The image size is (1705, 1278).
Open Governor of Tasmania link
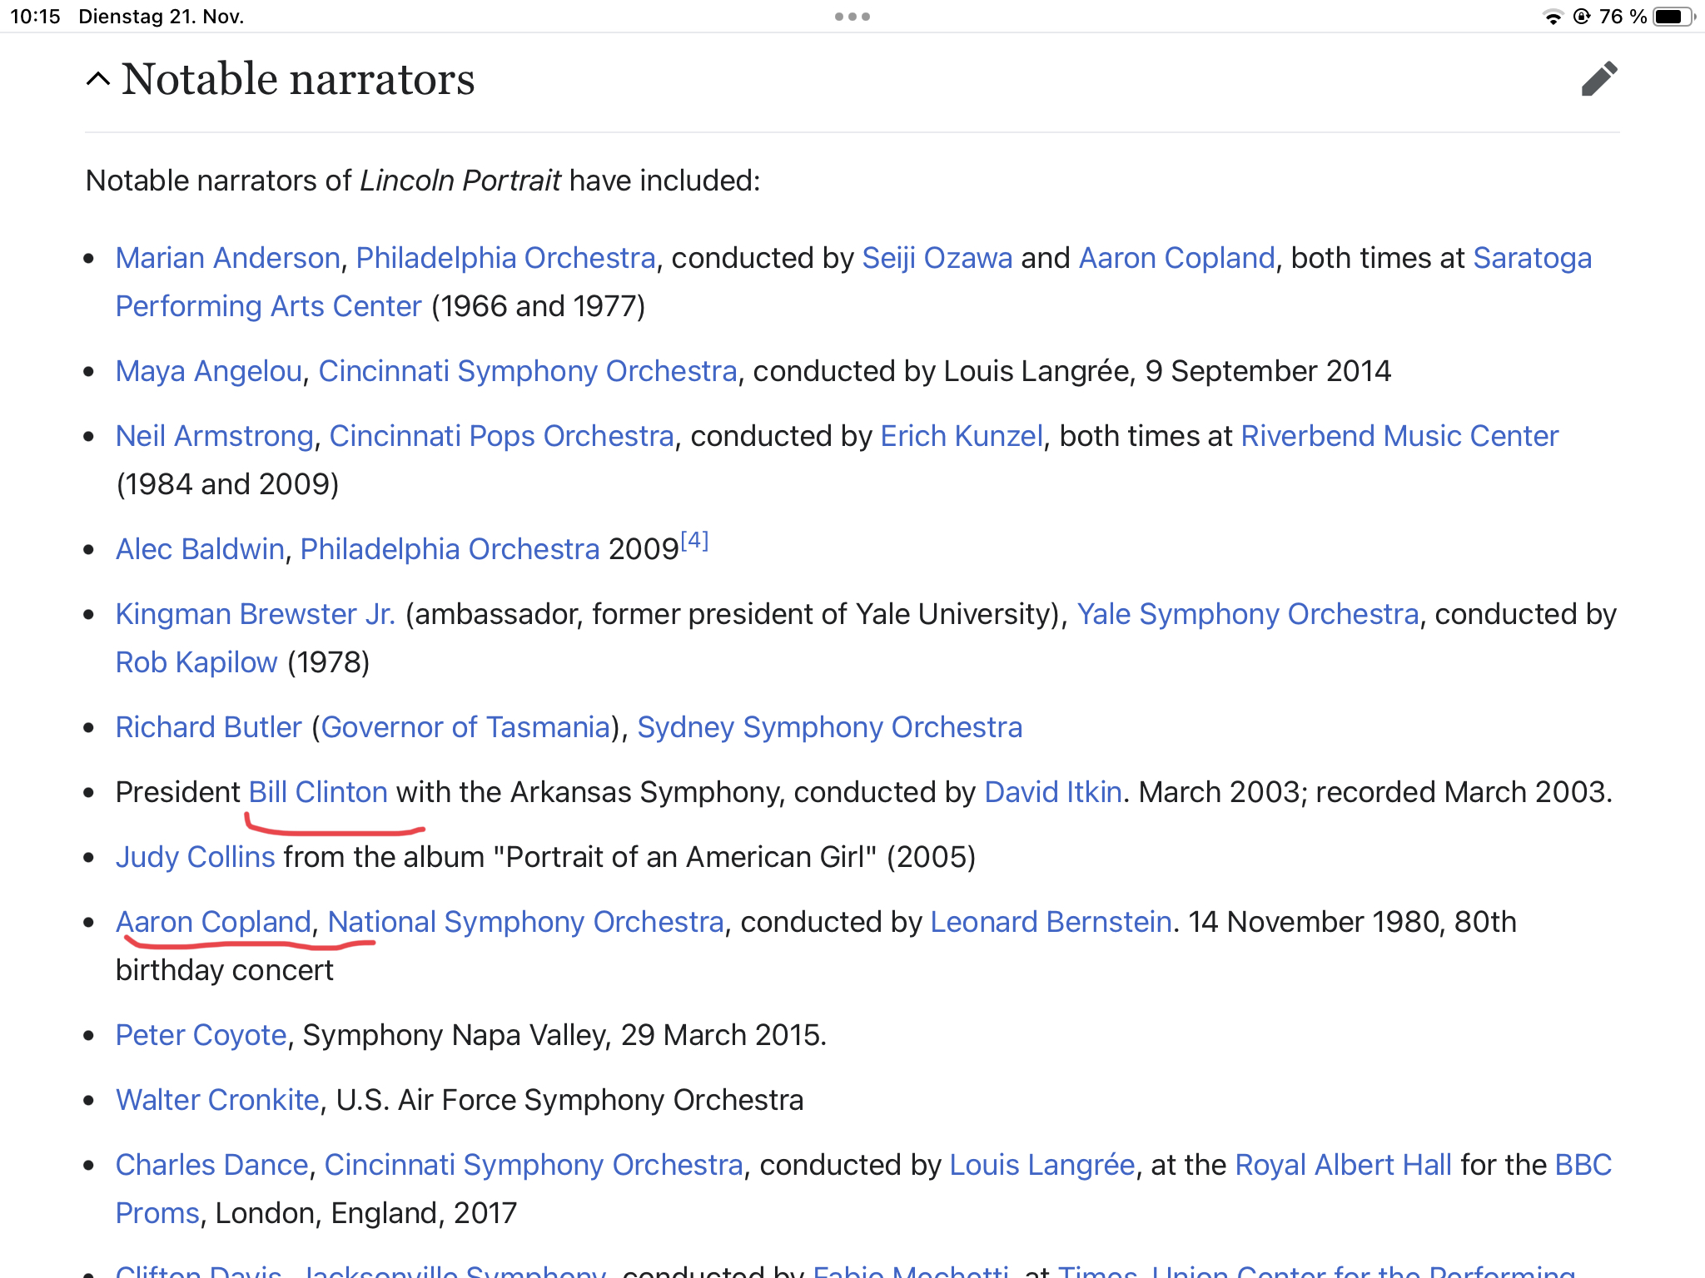tap(465, 727)
